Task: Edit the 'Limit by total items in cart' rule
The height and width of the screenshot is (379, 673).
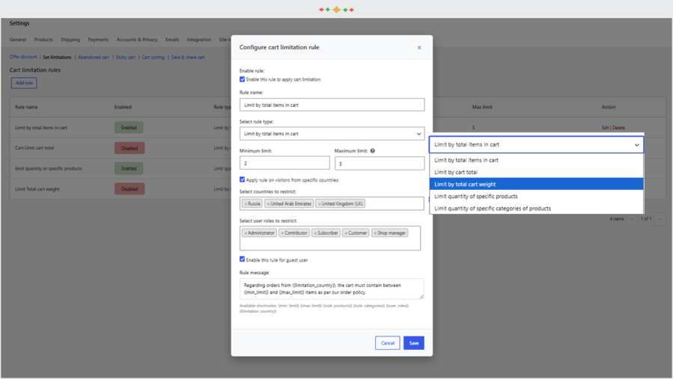Action: [605, 128]
